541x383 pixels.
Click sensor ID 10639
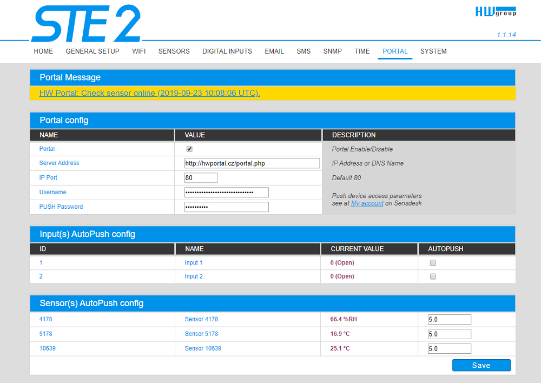pyautogui.click(x=47, y=348)
